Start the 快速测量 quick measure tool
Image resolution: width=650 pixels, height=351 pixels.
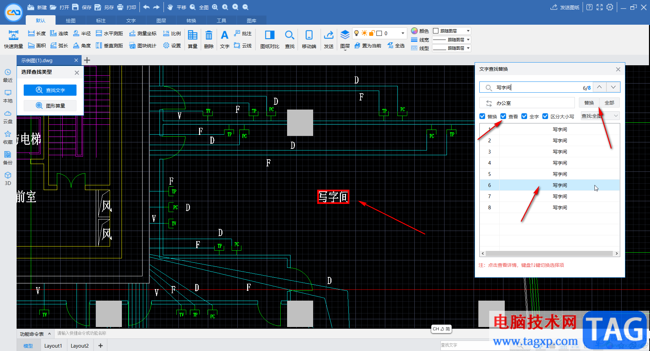(14, 39)
